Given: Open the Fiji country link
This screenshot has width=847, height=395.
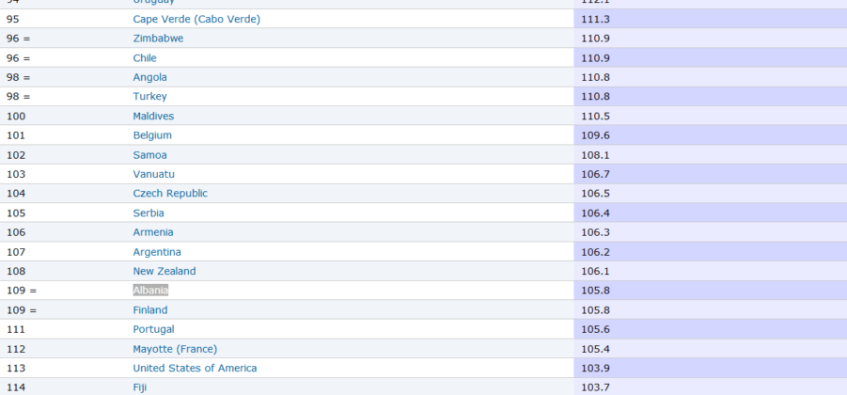Looking at the screenshot, I should point(140,387).
